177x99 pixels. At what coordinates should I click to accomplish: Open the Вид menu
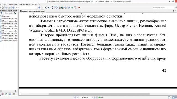tap(5, 4)
